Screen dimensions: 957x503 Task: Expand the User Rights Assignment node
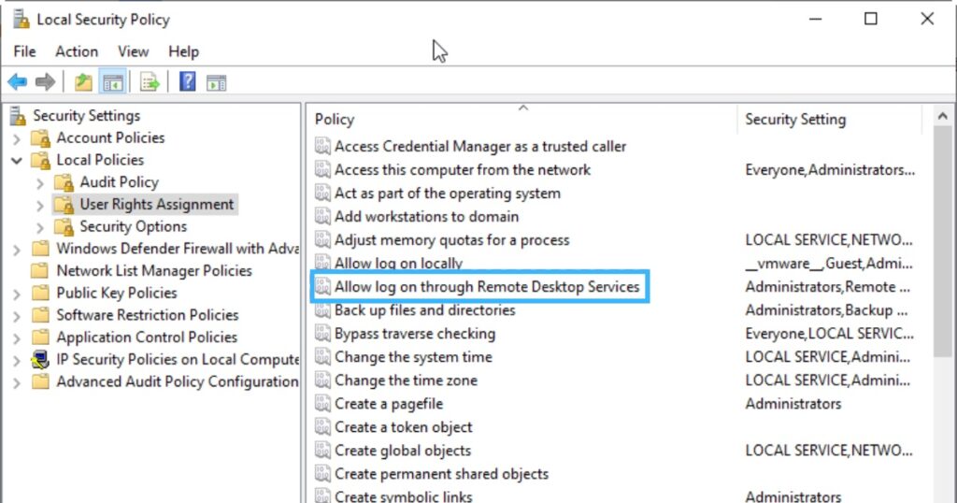39,206
